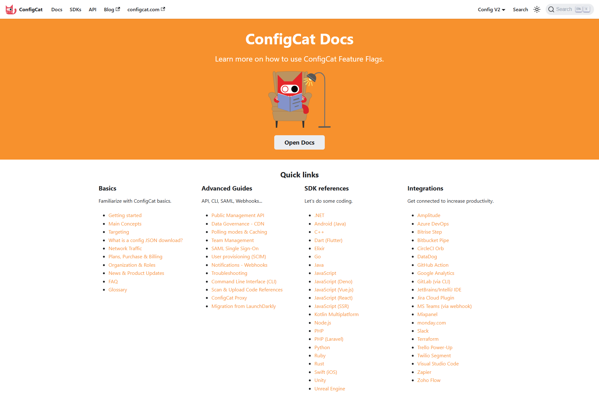
Task: Go to API navbar item
Action: [92, 9]
